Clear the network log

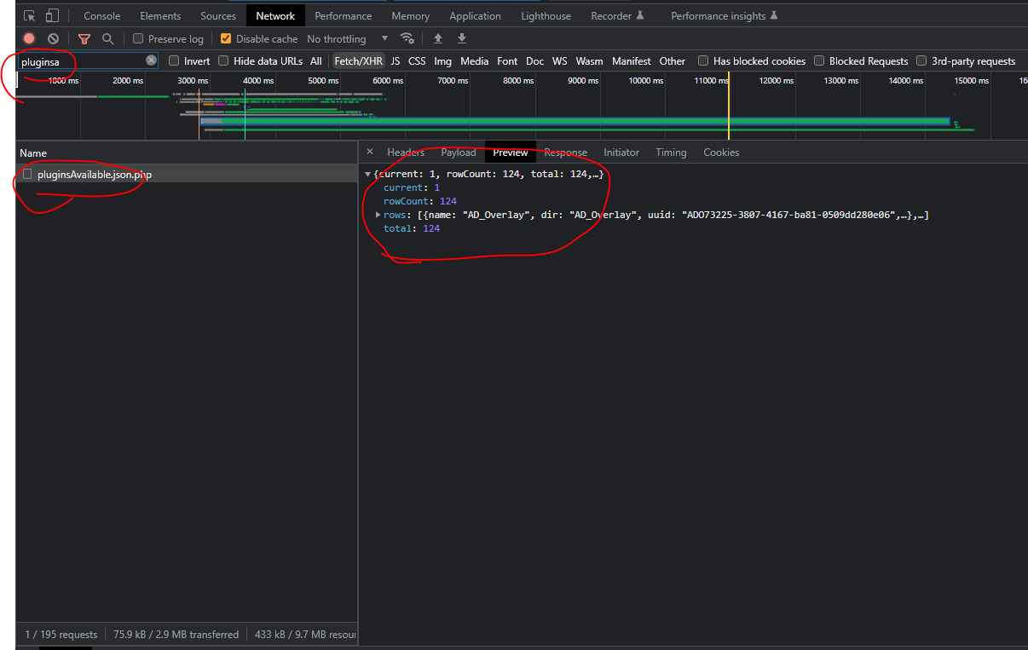pos(53,38)
